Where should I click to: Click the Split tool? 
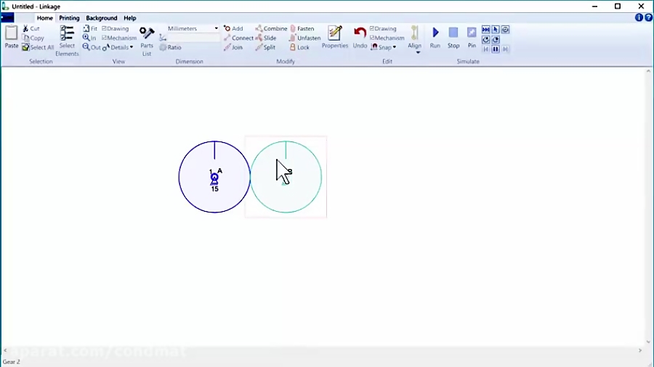265,47
